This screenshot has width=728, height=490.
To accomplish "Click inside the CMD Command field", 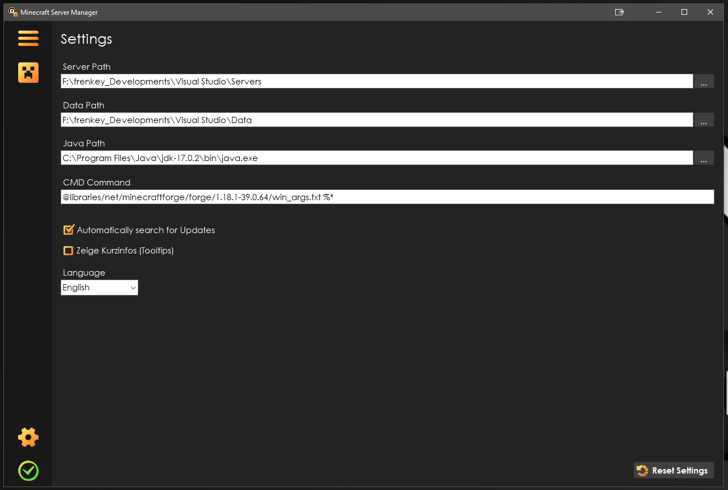I will (x=340, y=197).
